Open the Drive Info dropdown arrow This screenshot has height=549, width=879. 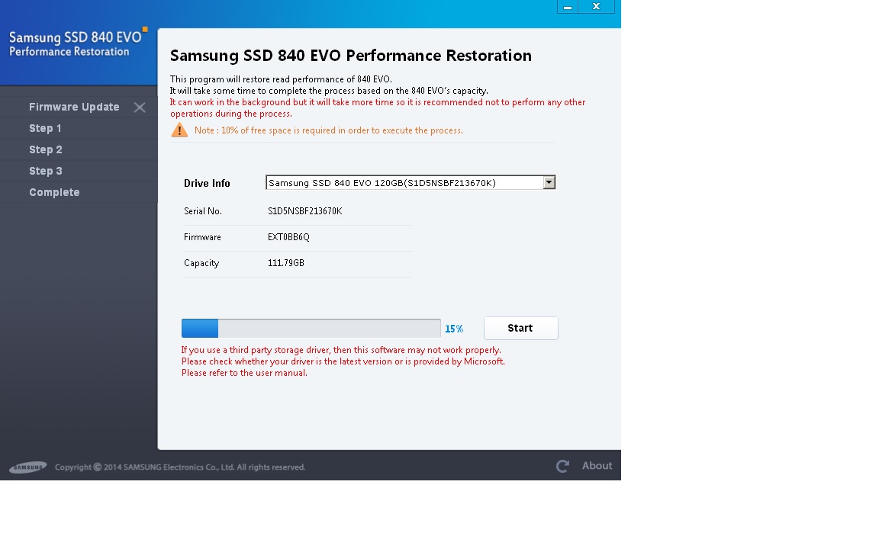(549, 183)
